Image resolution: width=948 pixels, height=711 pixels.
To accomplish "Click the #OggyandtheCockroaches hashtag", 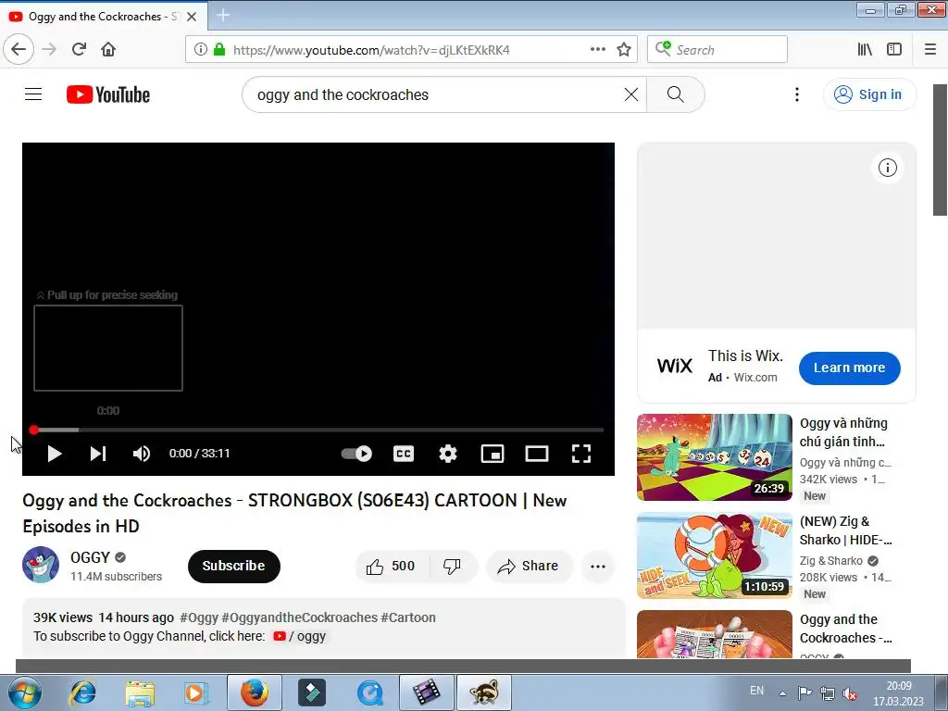I will click(x=299, y=617).
